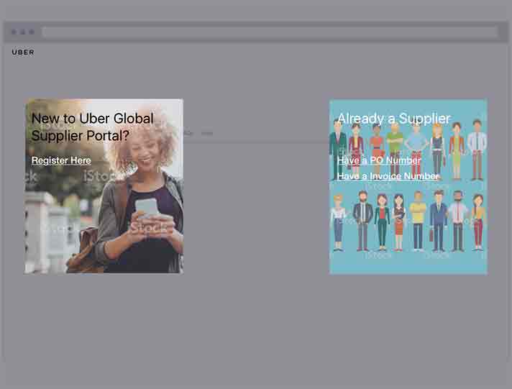
Task: Click the browser address bar
Action: tap(270, 32)
